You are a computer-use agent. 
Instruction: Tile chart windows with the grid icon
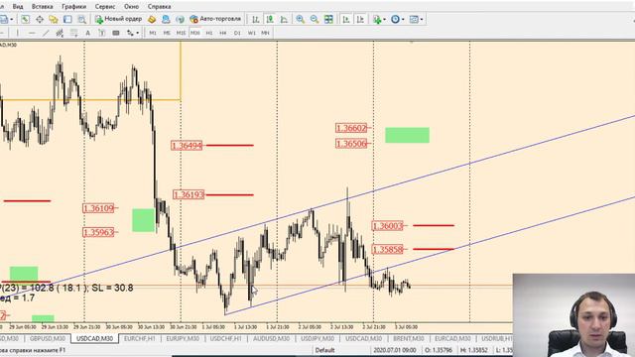point(328,19)
